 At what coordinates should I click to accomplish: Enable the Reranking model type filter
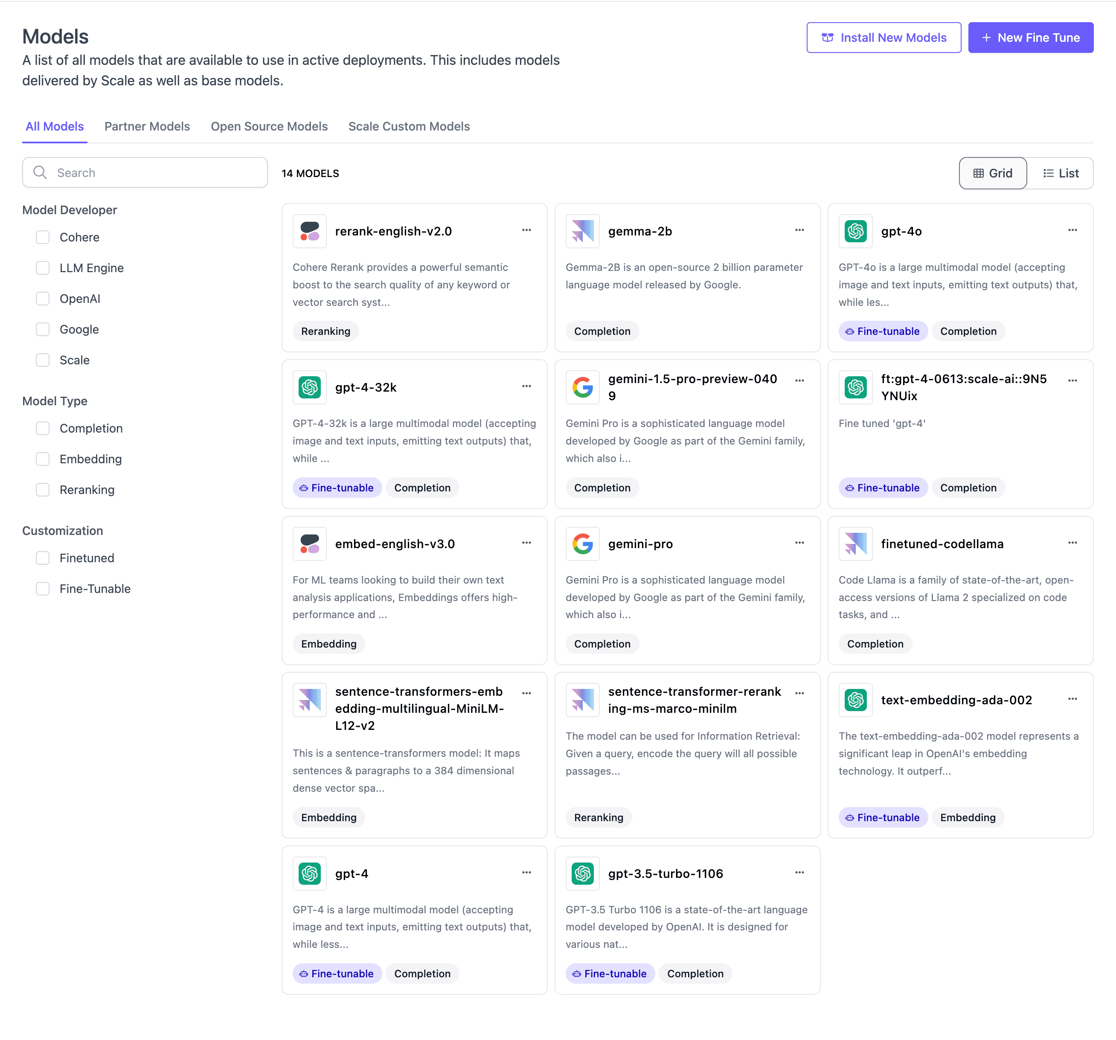tap(43, 490)
